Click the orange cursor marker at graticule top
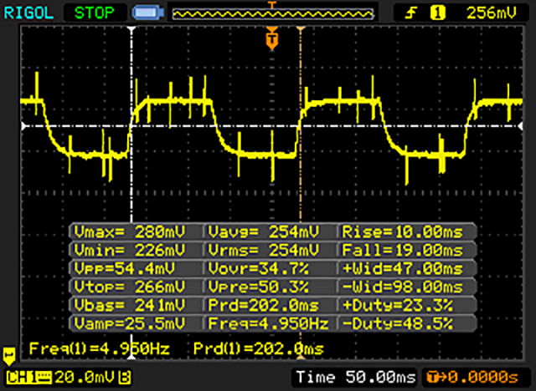This screenshot has height=391, width=536. point(301,29)
